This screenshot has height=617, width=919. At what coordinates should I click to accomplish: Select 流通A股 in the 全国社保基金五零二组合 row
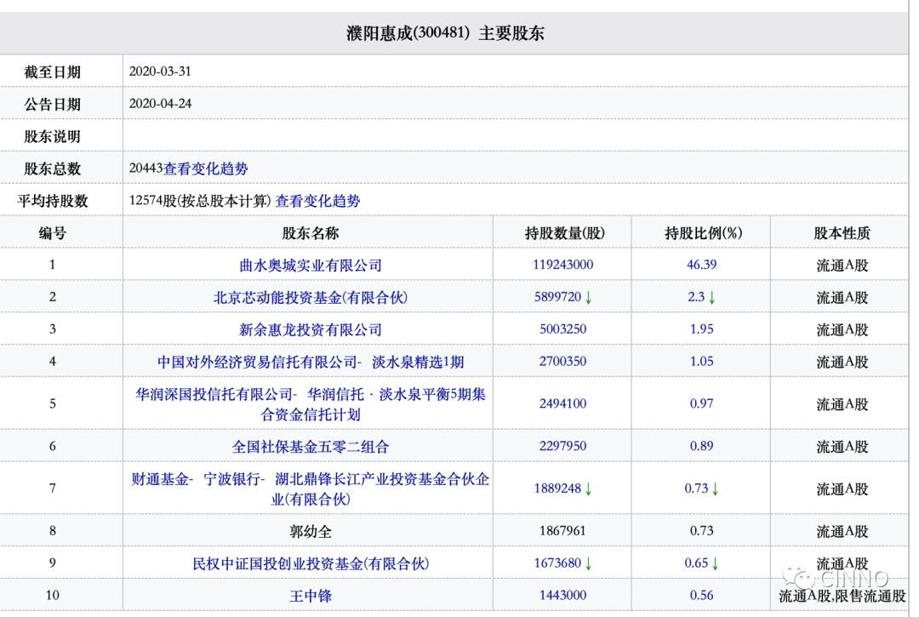(x=842, y=447)
